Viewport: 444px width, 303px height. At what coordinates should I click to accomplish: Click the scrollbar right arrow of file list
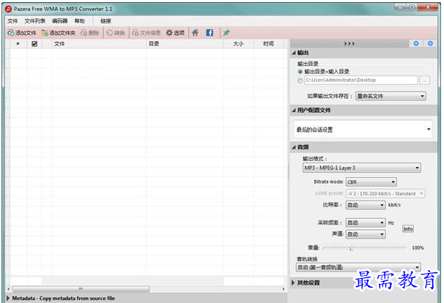(x=284, y=289)
